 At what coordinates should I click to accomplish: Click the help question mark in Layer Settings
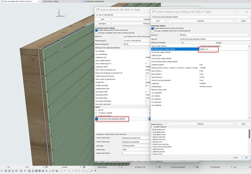tap(236, 12)
